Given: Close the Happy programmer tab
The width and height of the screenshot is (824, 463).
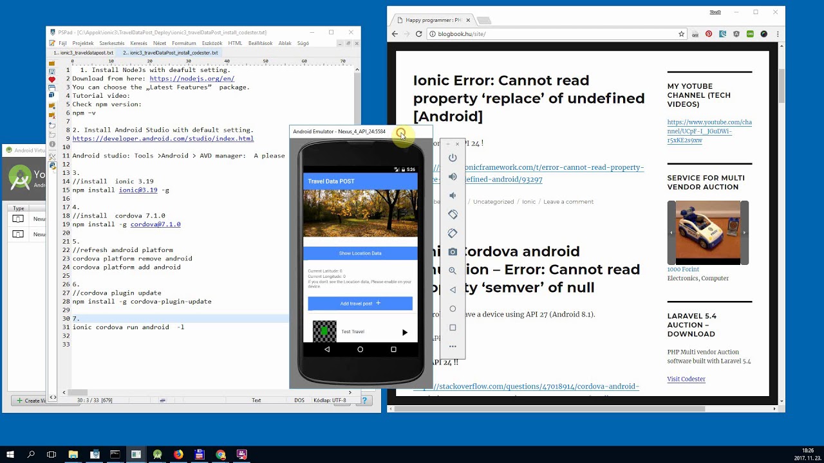Looking at the screenshot, I should [x=467, y=20].
